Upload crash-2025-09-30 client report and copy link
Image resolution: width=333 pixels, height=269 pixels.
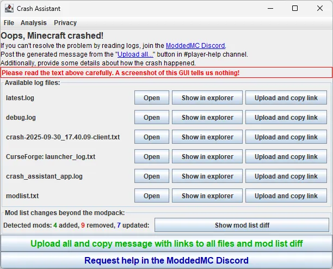[286, 137]
